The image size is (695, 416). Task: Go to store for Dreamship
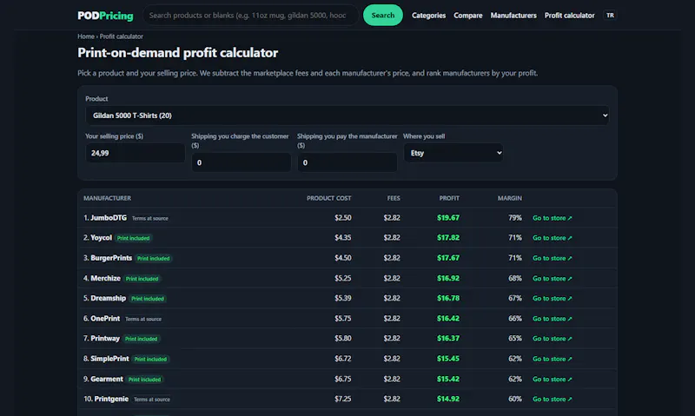(553, 299)
